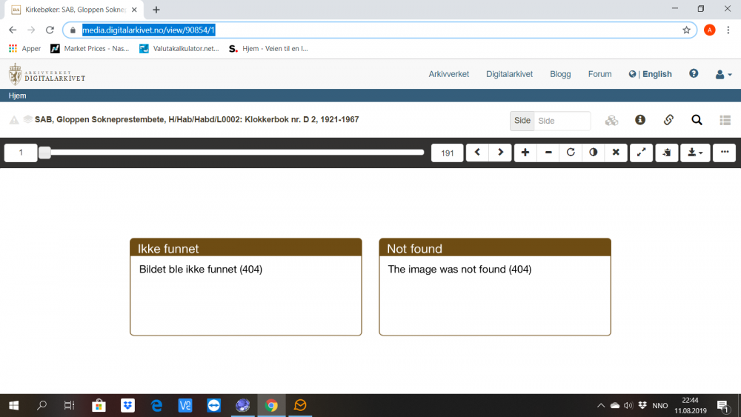Click the page slider handle
This screenshot has width=741, height=417.
(44, 153)
